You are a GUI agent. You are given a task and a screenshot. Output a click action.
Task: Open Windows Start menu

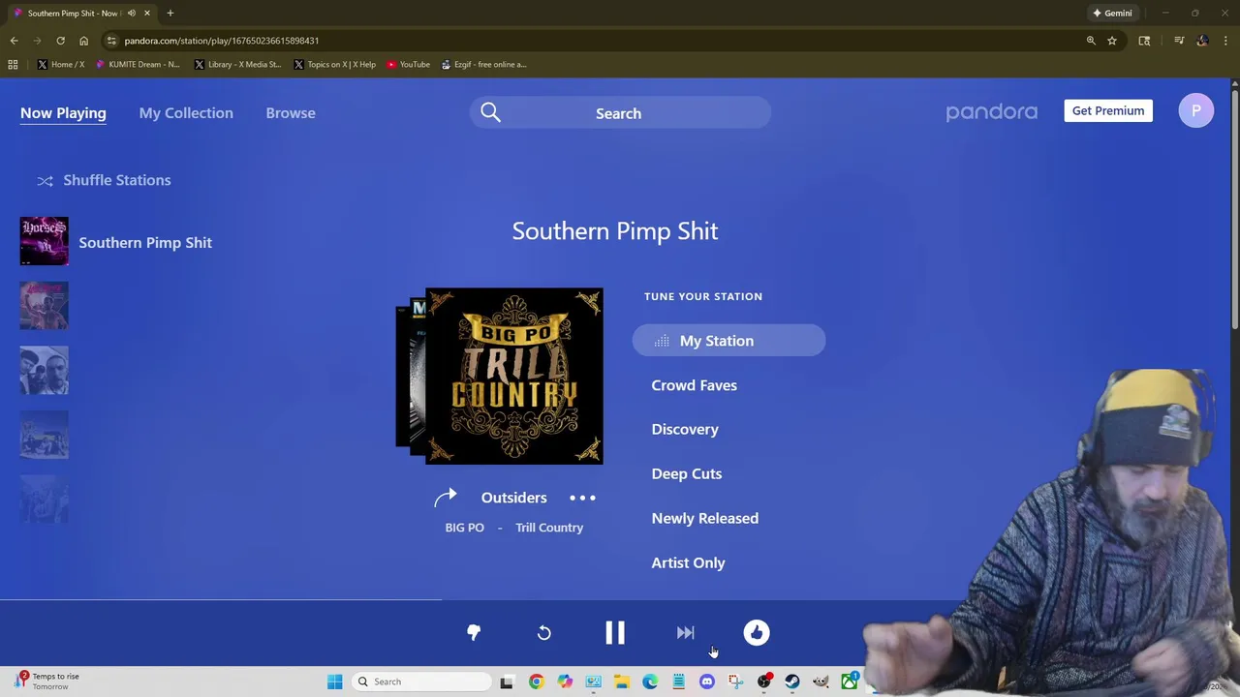(x=334, y=682)
